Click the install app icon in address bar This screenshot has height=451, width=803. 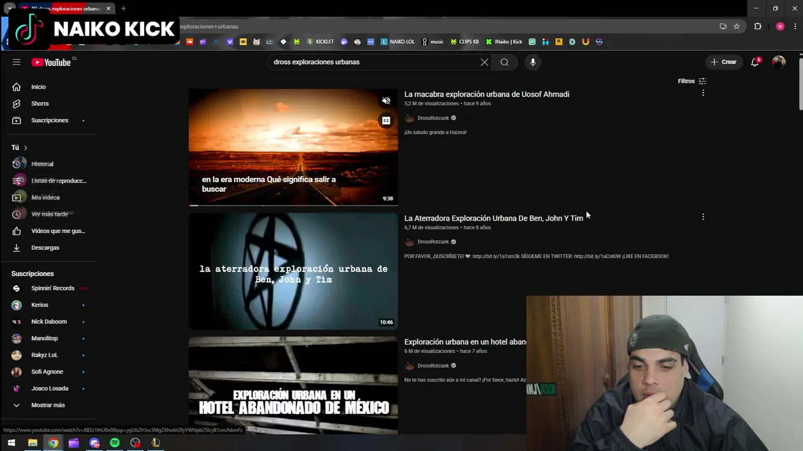click(x=723, y=26)
